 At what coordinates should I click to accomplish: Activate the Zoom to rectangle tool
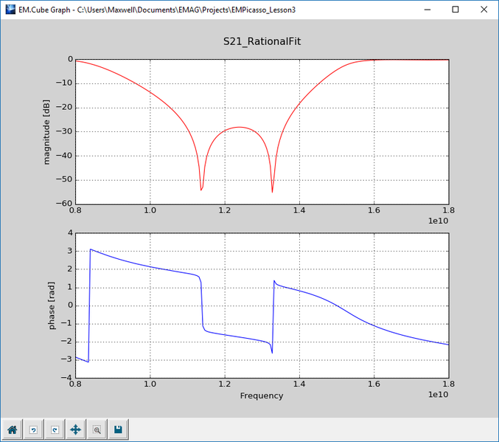click(x=97, y=429)
